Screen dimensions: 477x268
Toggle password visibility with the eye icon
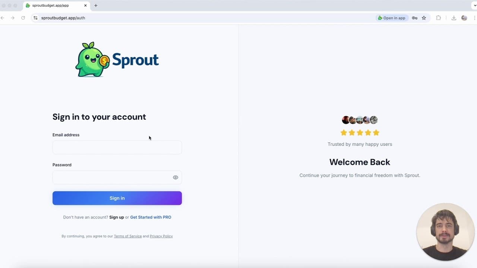[175, 177]
